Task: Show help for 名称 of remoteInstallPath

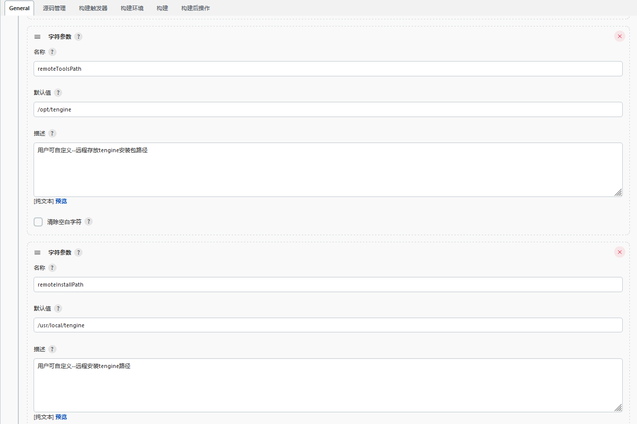Action: click(52, 268)
